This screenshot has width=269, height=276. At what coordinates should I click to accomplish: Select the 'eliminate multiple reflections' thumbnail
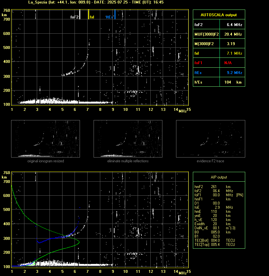[128, 139]
